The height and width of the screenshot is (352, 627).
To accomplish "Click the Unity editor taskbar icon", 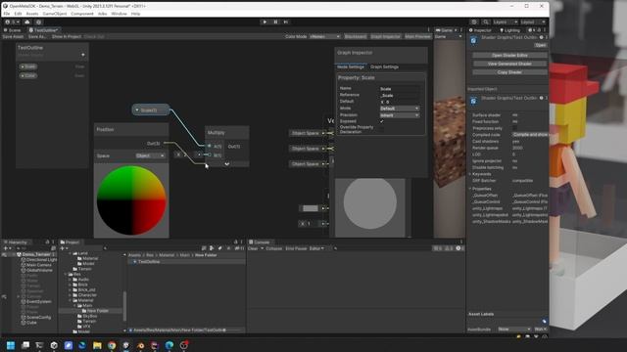I will pyautogui.click(x=126, y=345).
